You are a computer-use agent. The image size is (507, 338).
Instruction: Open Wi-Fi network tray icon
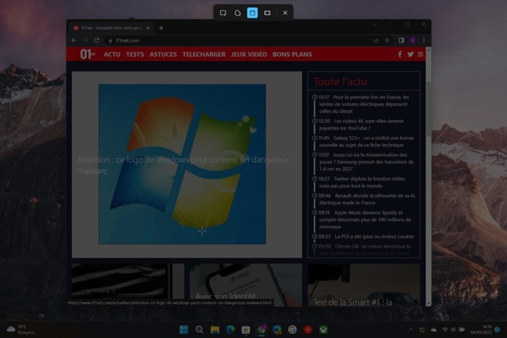tap(445, 330)
